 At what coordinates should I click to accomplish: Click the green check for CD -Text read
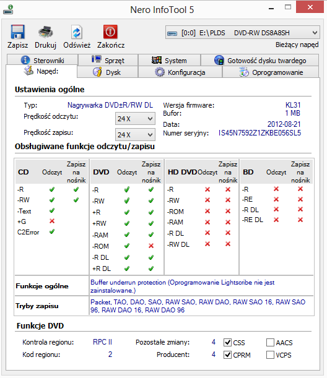click(x=52, y=211)
